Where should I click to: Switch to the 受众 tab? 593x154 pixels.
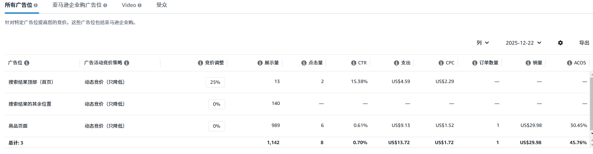click(x=161, y=5)
